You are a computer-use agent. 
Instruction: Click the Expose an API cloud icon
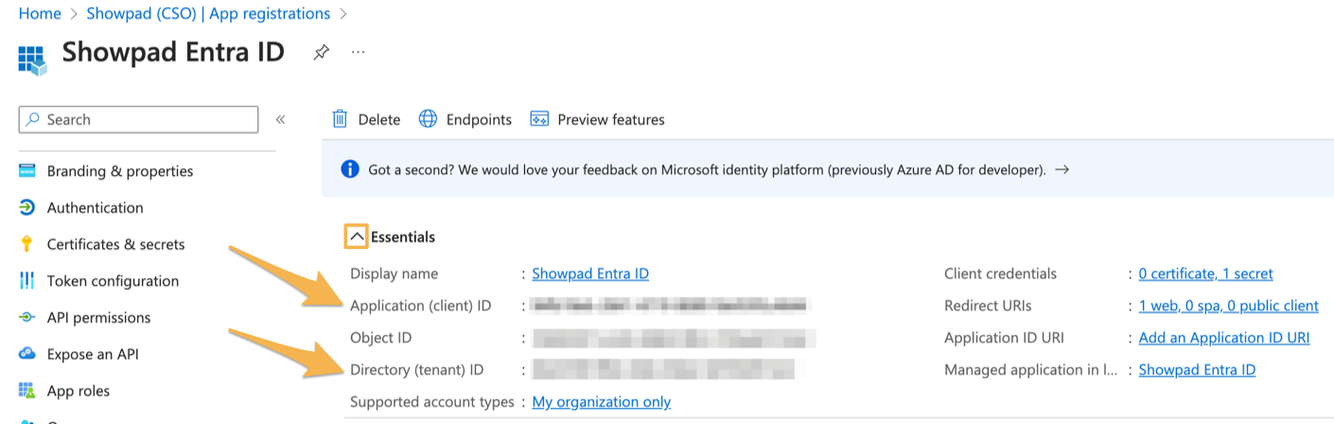click(x=27, y=354)
